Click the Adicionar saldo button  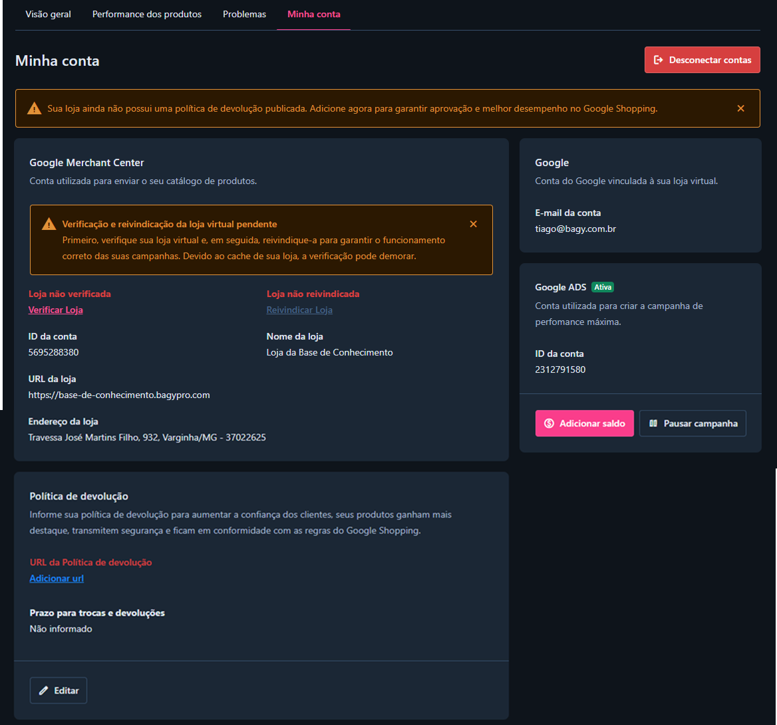[584, 423]
